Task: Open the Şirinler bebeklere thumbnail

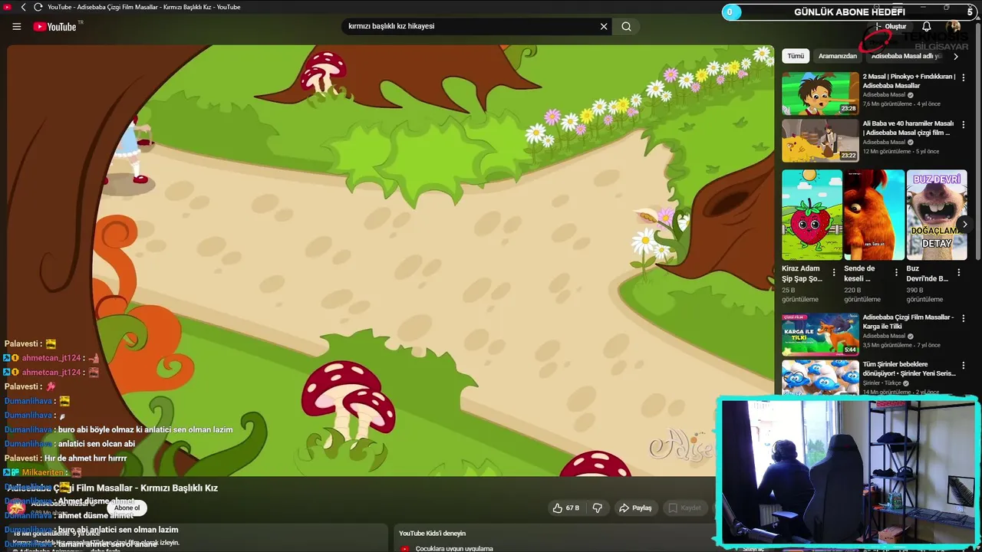Action: 820,377
